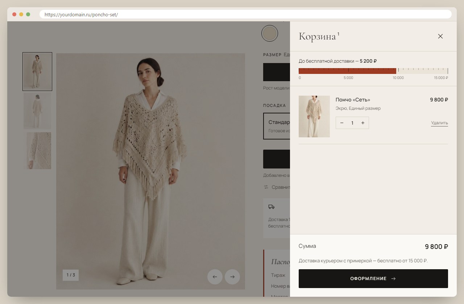Click the 1 / 3 photo counter
Viewport: 464px width, 304px height.
click(71, 275)
